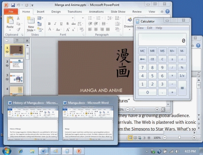This screenshot has width=203, height=155.
Task: Toggle Italic formatting in Font group
Action: point(55,24)
